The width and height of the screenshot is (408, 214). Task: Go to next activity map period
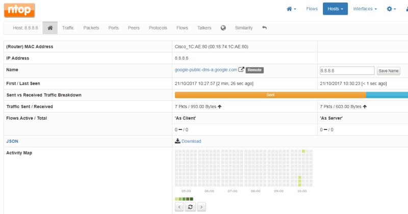[201, 207]
